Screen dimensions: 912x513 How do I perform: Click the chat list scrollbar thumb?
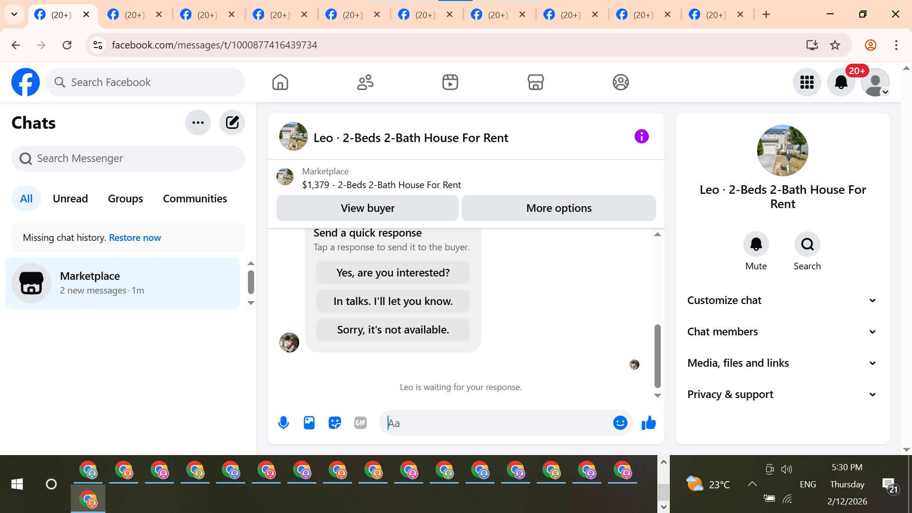pos(251,282)
